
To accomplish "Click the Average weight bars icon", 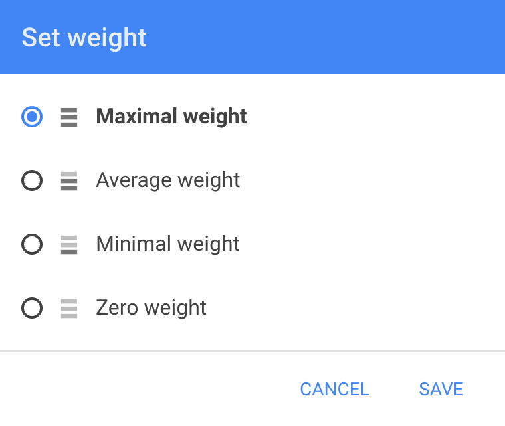I will tap(69, 181).
